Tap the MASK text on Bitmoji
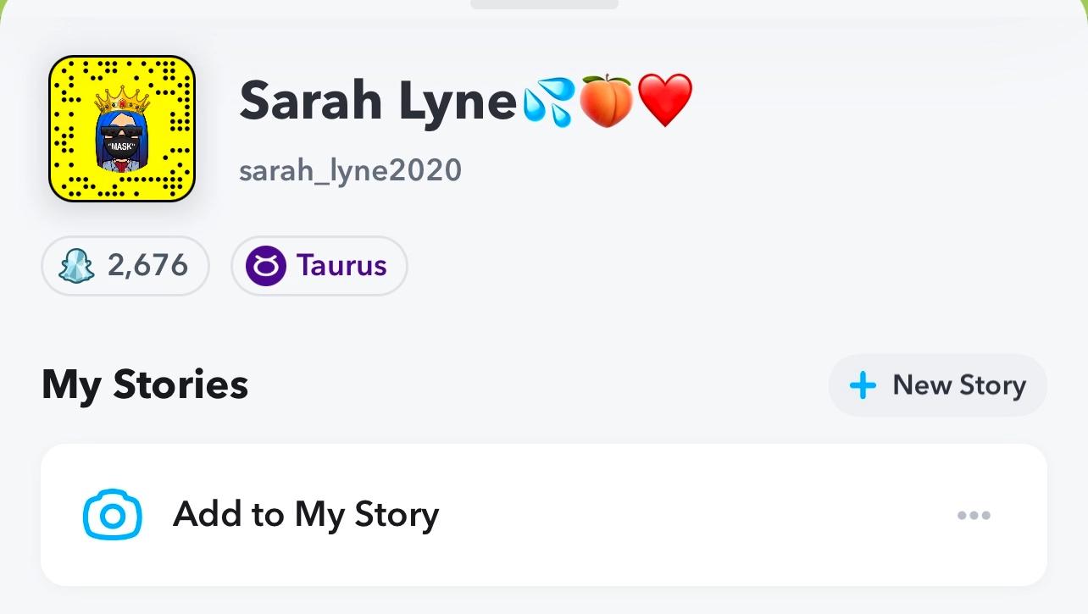 (x=122, y=147)
